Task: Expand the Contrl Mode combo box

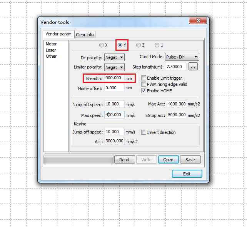Action: pyautogui.click(x=182, y=57)
